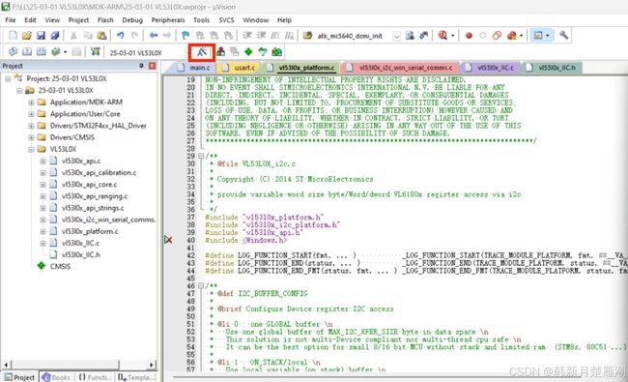
Task: Kill all breakpoints icon
Action: tap(512, 35)
